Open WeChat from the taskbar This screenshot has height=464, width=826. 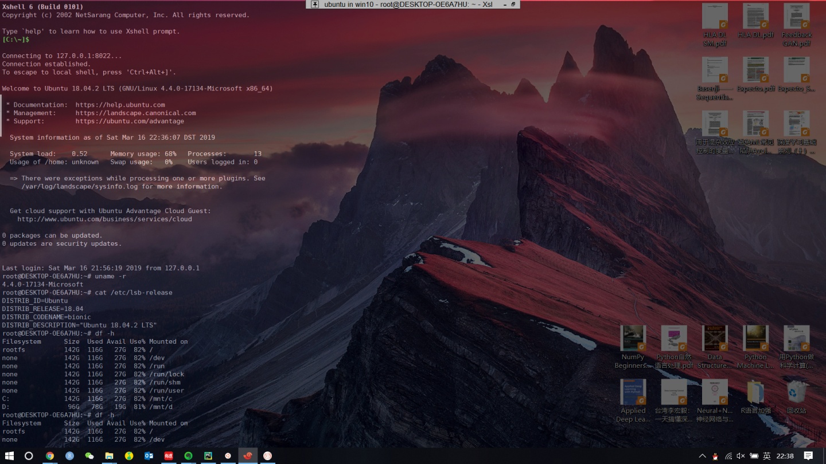(89, 456)
